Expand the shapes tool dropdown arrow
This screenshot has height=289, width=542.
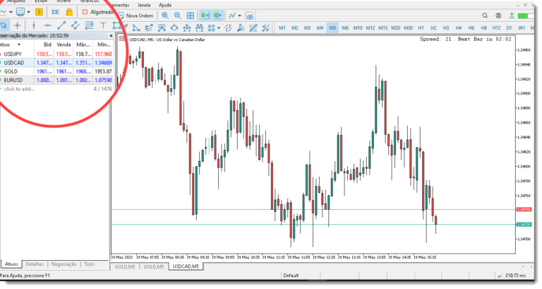click(219, 28)
